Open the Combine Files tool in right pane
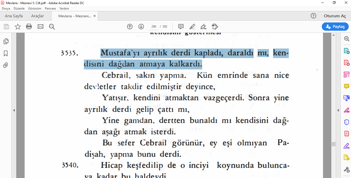This screenshot has width=351, height=178. point(347,98)
